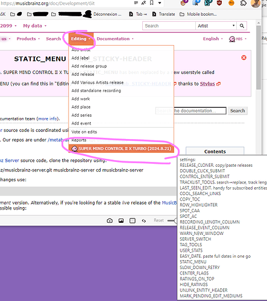Screen dimensions: 267x301
Task: Click the reader view icon in address bar
Action: pos(136,3)
